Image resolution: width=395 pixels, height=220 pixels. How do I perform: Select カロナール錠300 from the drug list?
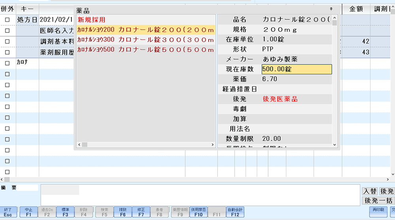[x=146, y=40]
